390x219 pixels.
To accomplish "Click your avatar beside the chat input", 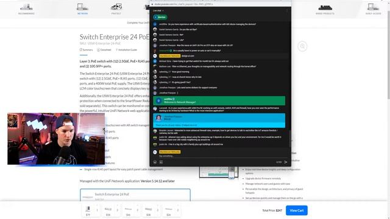I will pyautogui.click(x=155, y=152).
